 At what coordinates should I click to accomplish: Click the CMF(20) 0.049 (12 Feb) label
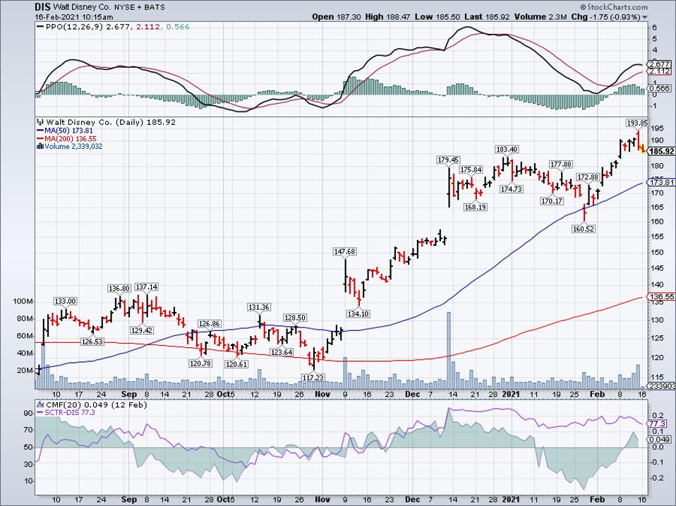pyautogui.click(x=96, y=405)
